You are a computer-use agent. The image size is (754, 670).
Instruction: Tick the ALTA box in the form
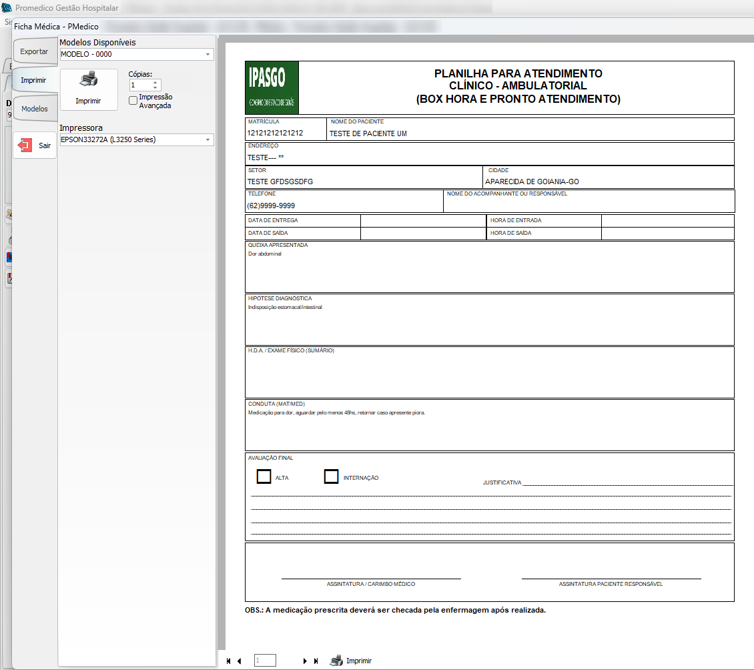(x=264, y=476)
